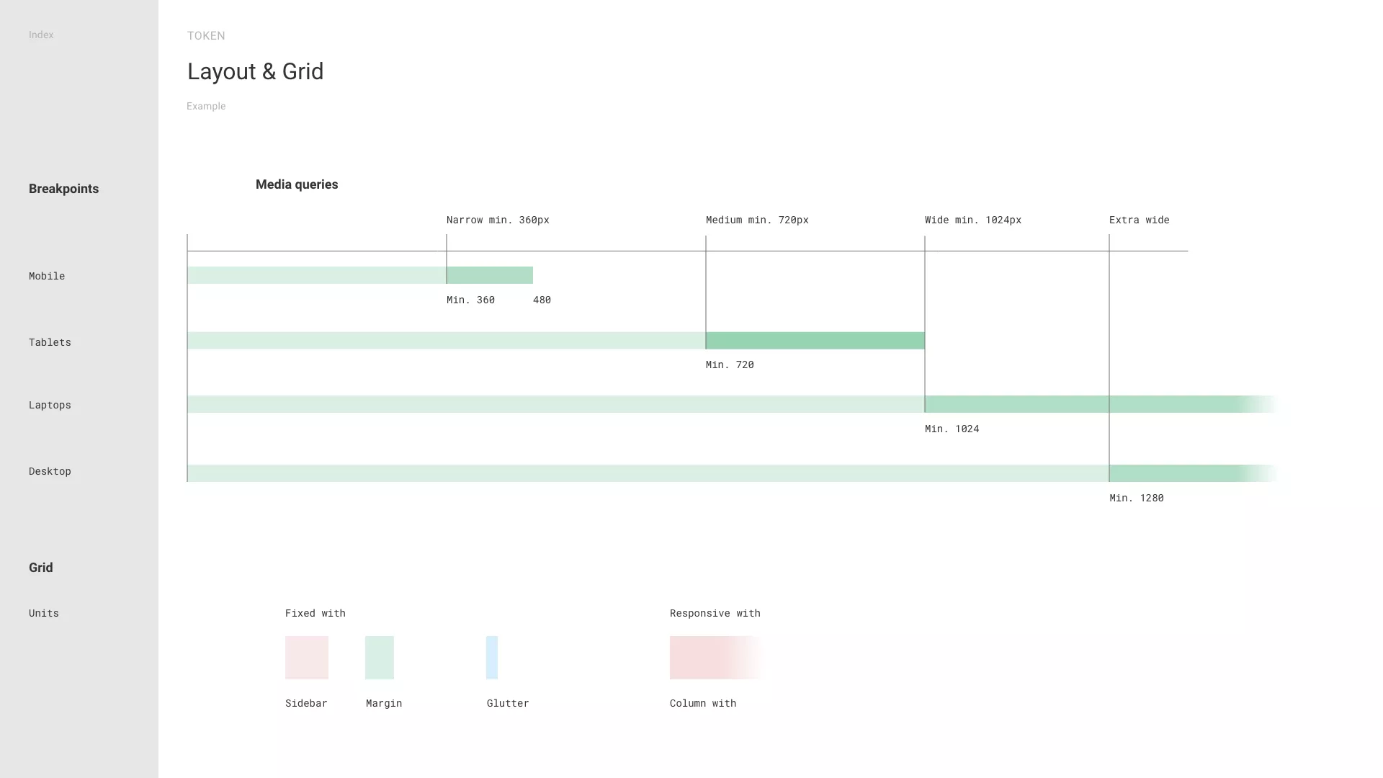1383x778 pixels.
Task: Click the Laptops sidebar item
Action: [50, 405]
